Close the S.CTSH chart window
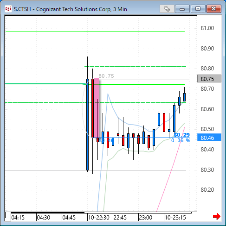 (x=214, y=9)
